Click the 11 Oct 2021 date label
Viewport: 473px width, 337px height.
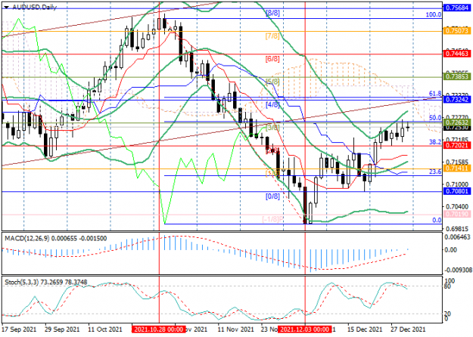tap(105, 329)
